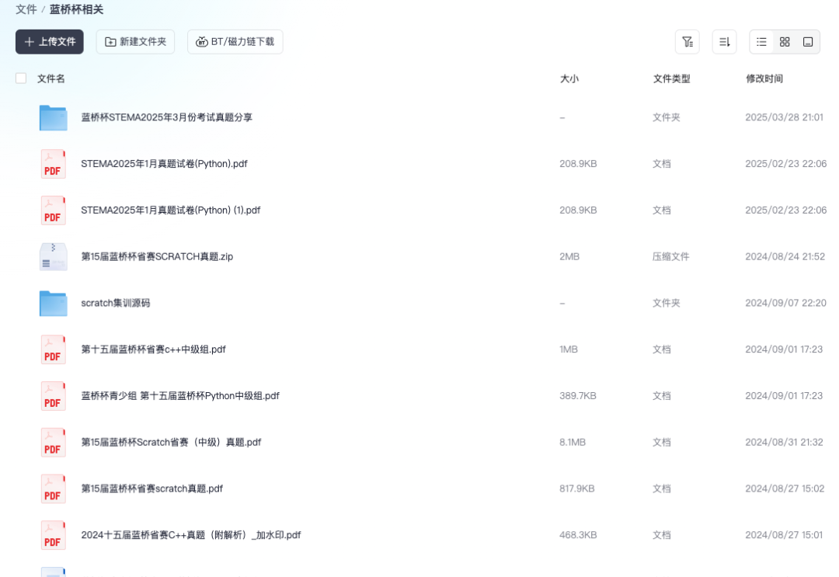Create a folder with 新建文件夹
This screenshot has width=839, height=577.
coord(135,42)
